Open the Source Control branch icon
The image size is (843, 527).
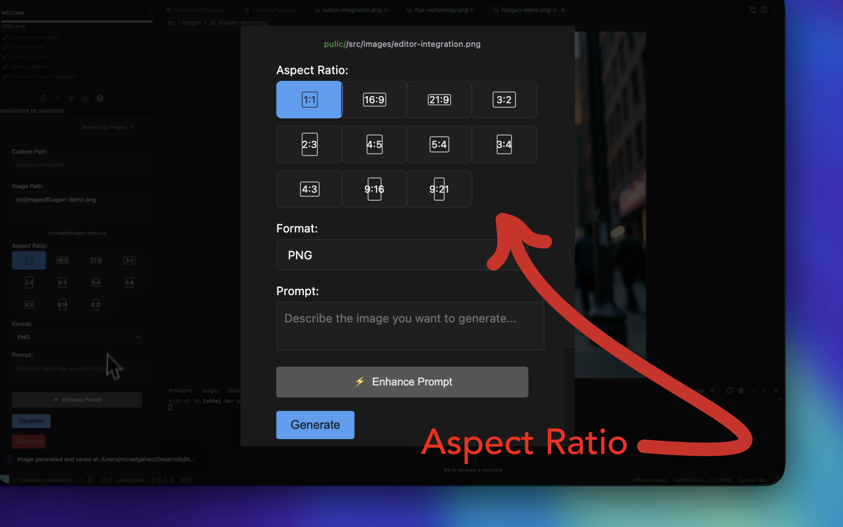pos(71,99)
